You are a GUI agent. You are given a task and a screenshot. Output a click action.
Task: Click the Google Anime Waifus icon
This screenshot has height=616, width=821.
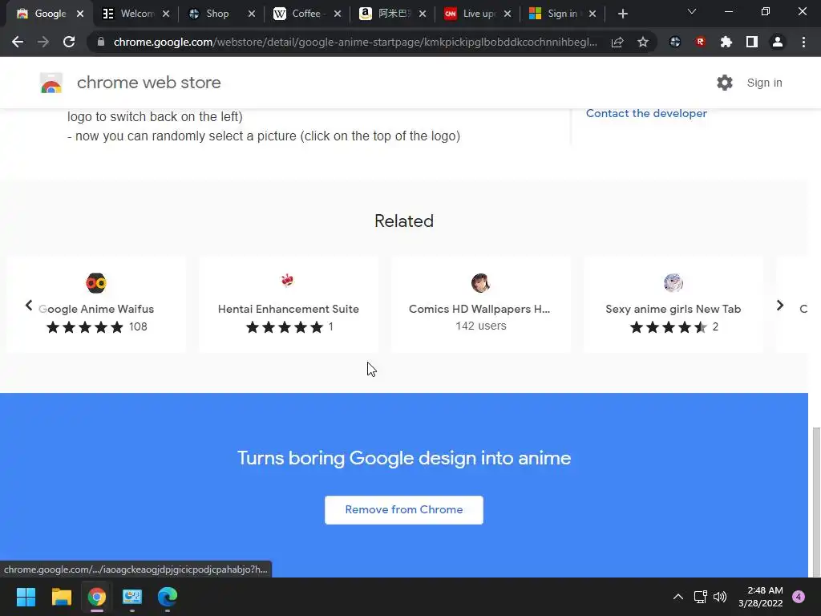[96, 283]
